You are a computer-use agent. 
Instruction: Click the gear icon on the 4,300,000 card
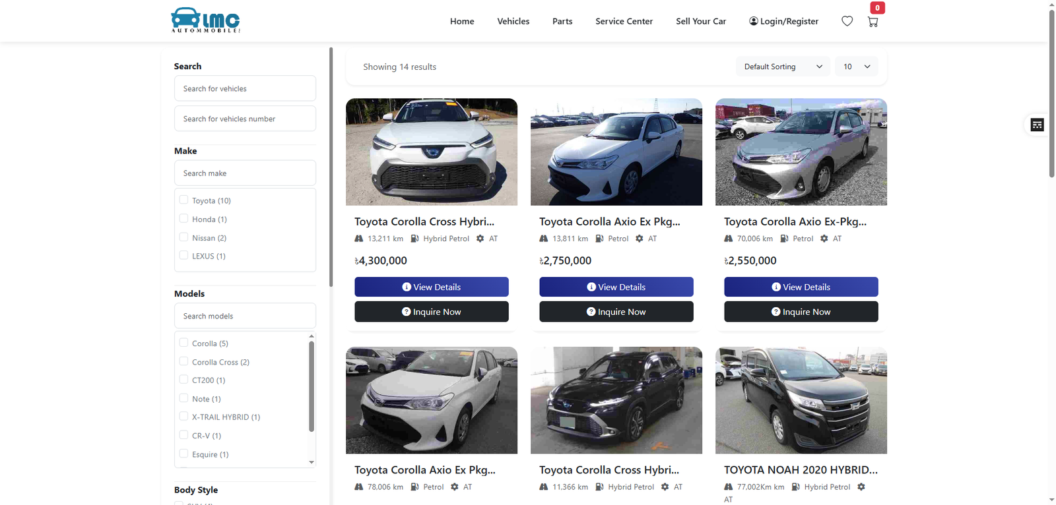[480, 239]
